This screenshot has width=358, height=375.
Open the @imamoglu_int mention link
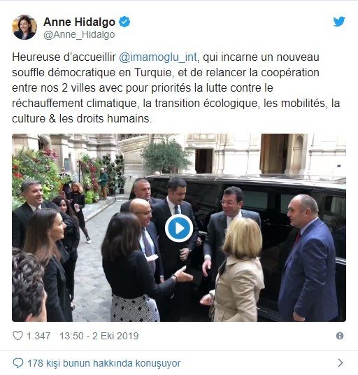159,57
